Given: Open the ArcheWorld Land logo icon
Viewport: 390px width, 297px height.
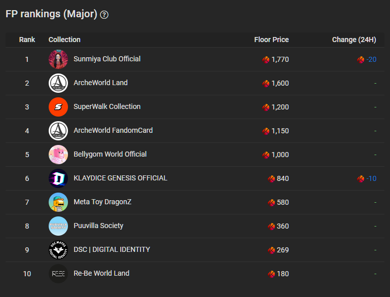Looking at the screenshot, I should [x=58, y=83].
